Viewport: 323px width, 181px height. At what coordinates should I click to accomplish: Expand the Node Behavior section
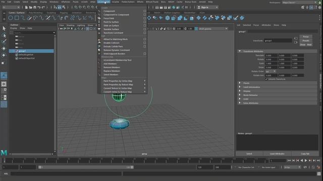240,95
